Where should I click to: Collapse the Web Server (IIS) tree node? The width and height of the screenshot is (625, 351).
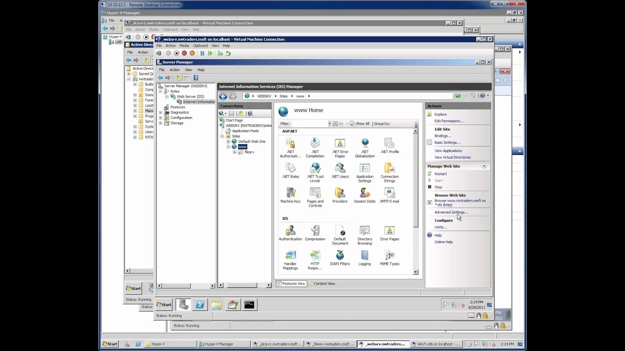click(167, 97)
